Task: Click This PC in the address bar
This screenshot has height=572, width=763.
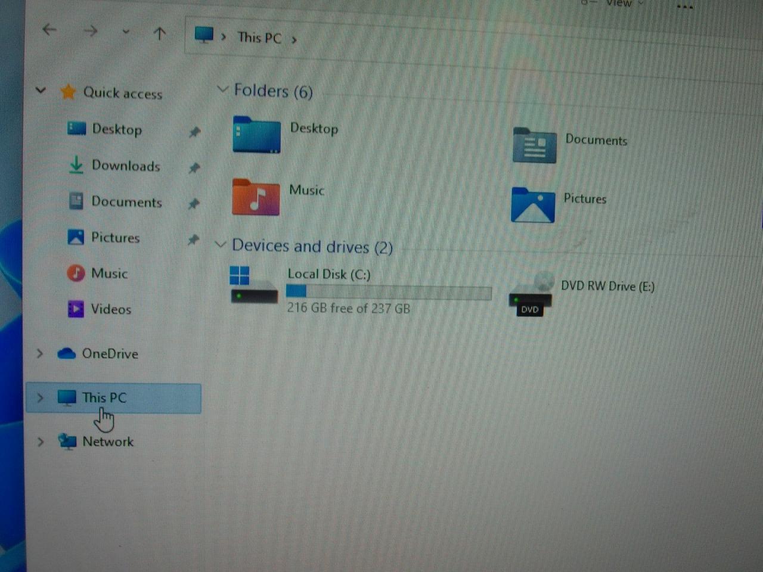Action: (x=259, y=38)
